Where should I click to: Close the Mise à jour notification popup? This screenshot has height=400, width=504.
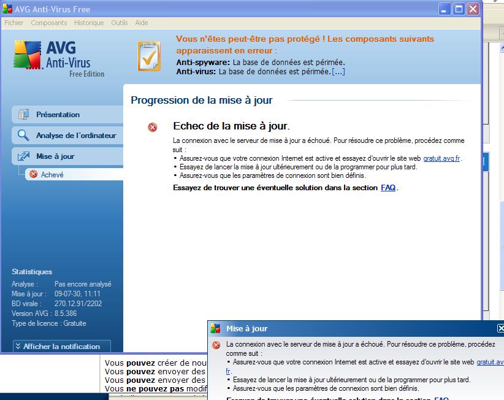tap(500, 328)
